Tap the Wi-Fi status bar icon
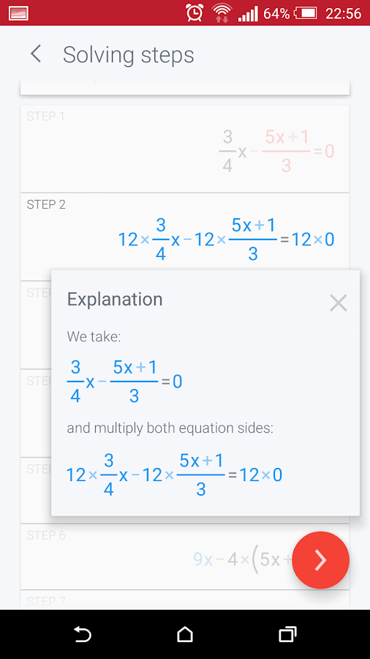Viewport: 370px width, 659px height. pos(222,13)
